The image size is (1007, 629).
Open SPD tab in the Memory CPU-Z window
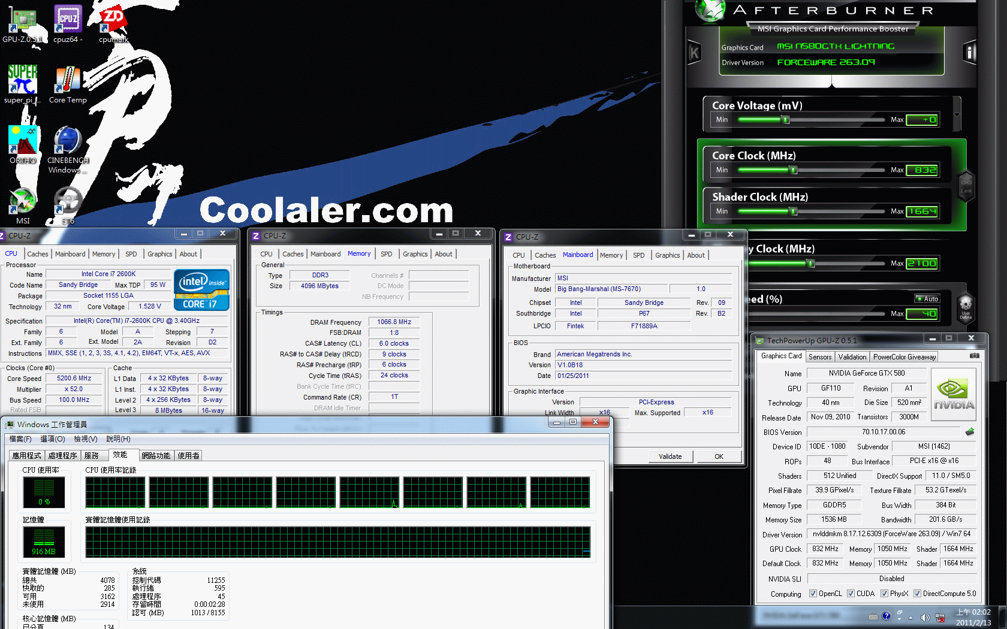pos(387,254)
